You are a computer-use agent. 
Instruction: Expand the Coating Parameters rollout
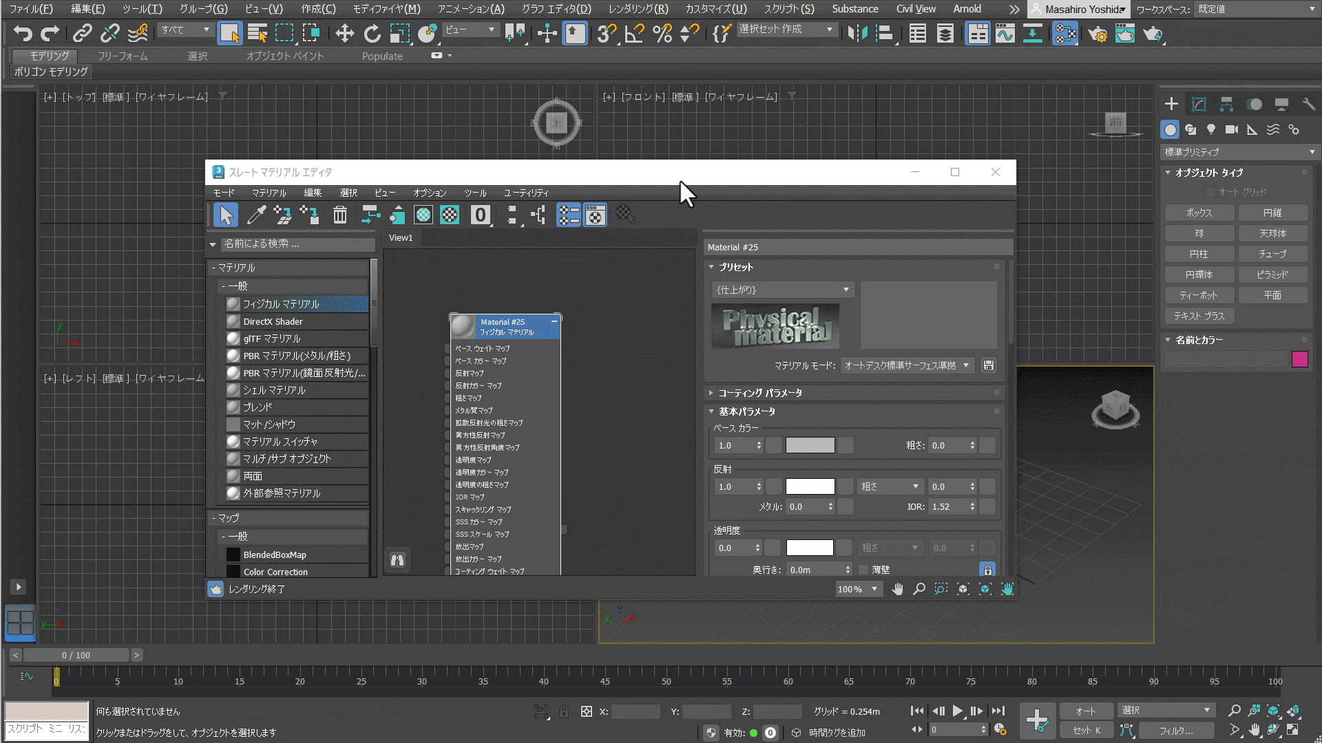(x=760, y=393)
